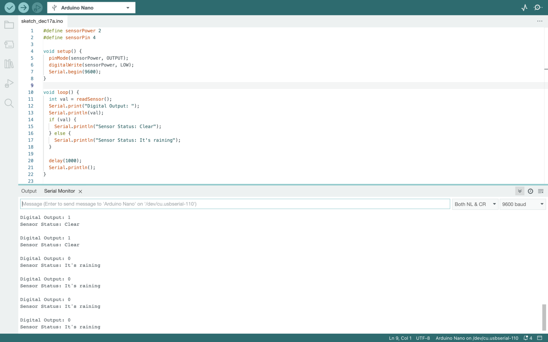Start debugging with the debug toolbar icon
Image resolution: width=548 pixels, height=342 pixels.
37,8
